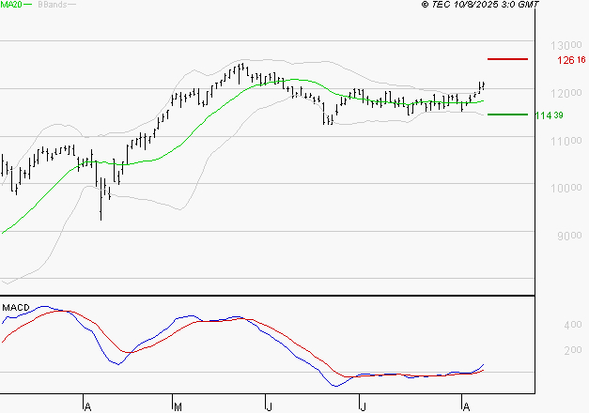Click the red resistance line marker

(x=507, y=59)
